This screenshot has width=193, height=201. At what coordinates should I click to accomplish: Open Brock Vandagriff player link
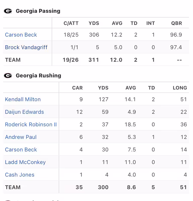(x=26, y=47)
